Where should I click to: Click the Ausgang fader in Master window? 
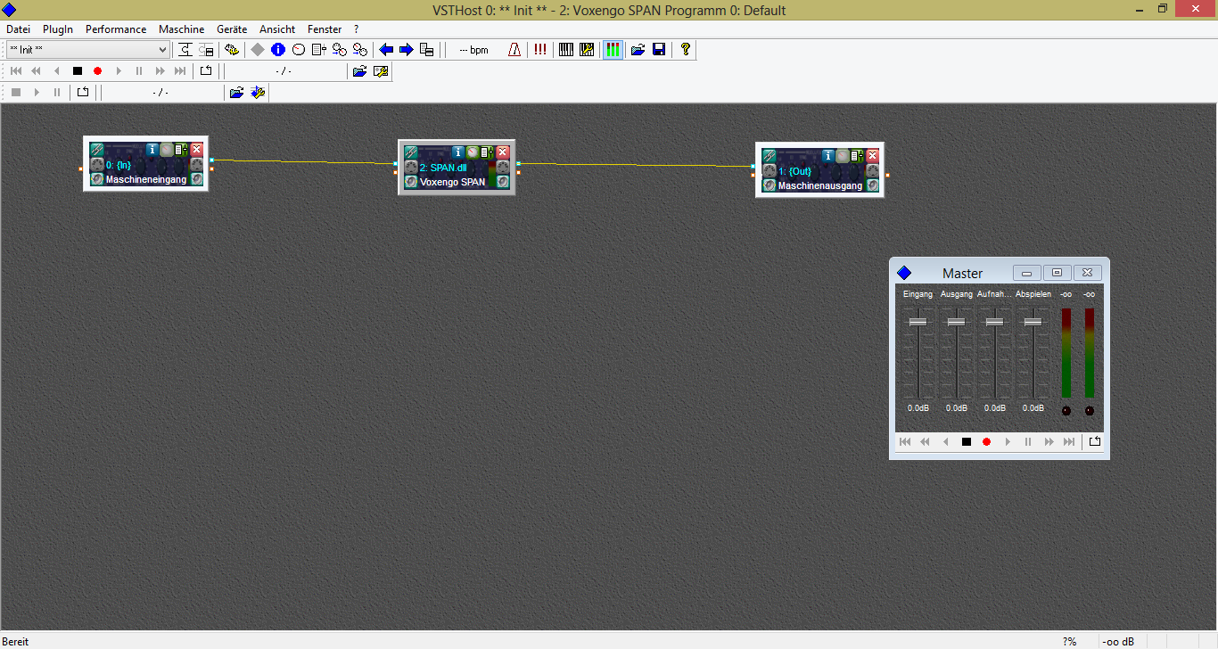(956, 322)
